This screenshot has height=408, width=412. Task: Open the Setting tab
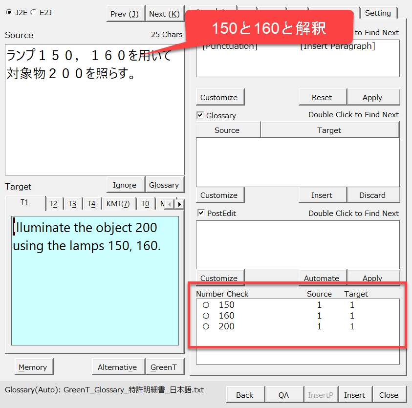tap(378, 13)
